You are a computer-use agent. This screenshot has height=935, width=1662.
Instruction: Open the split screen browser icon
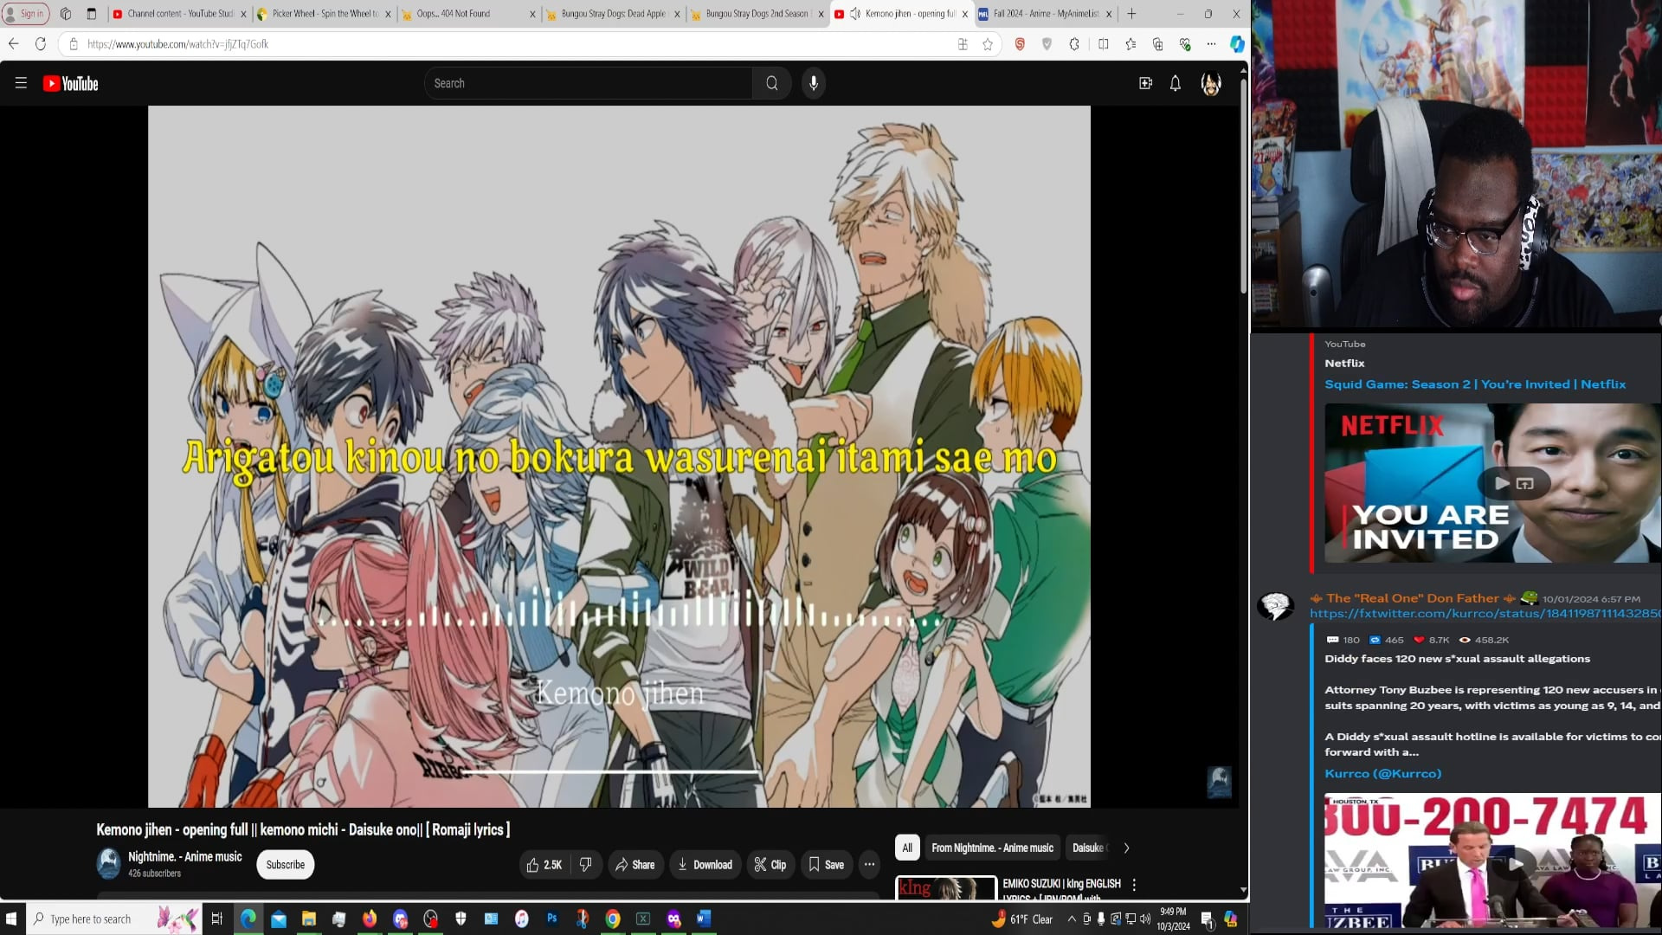(1103, 44)
